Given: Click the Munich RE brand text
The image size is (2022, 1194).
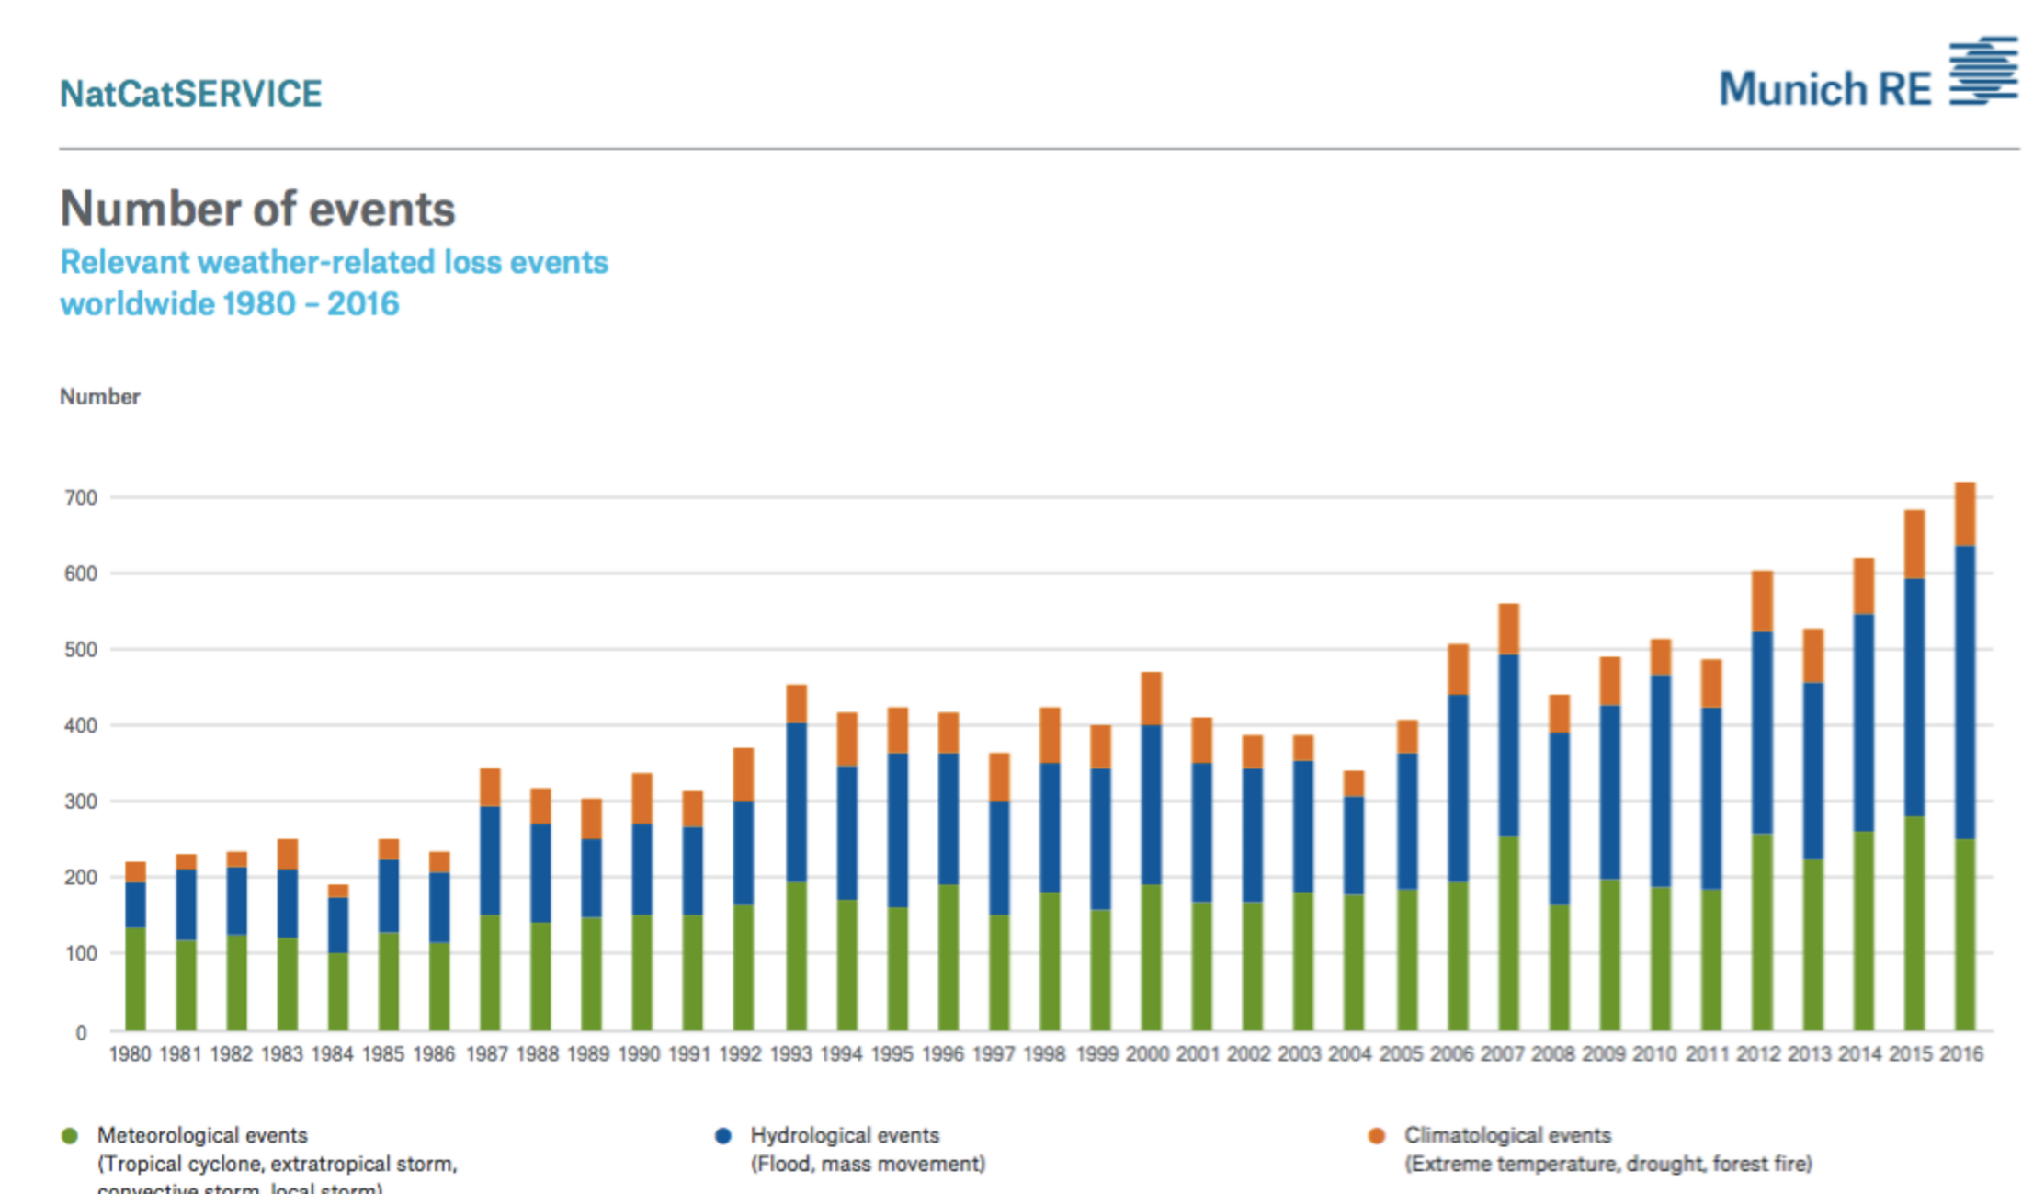Looking at the screenshot, I should pos(1824,90).
